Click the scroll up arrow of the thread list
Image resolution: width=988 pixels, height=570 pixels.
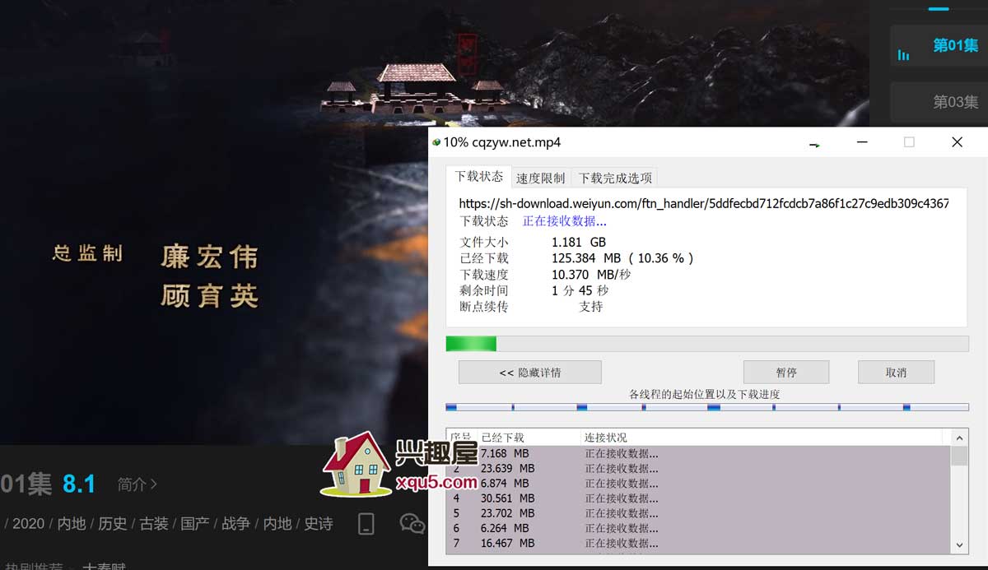(959, 438)
